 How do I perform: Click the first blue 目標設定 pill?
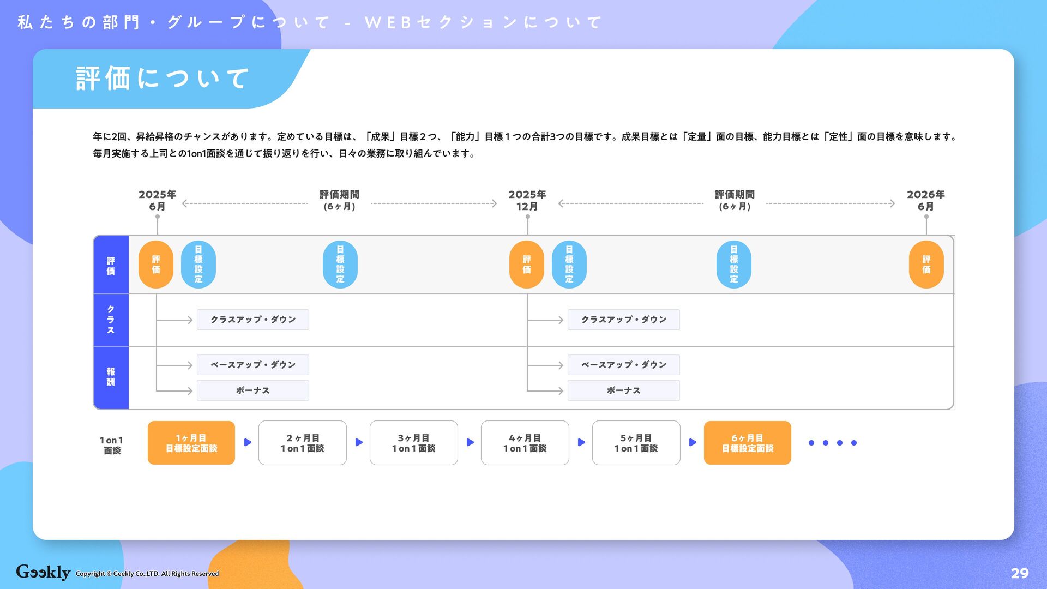[198, 265]
